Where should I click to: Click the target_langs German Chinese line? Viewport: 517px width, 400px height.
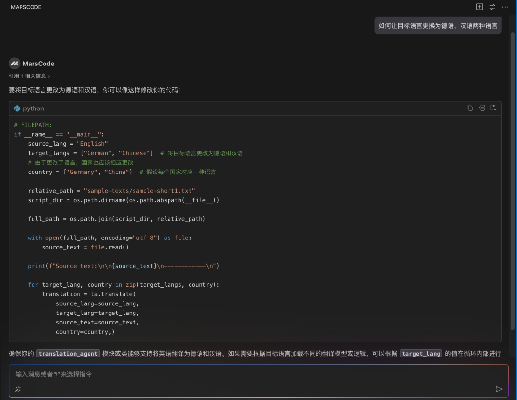pyautogui.click(x=135, y=153)
